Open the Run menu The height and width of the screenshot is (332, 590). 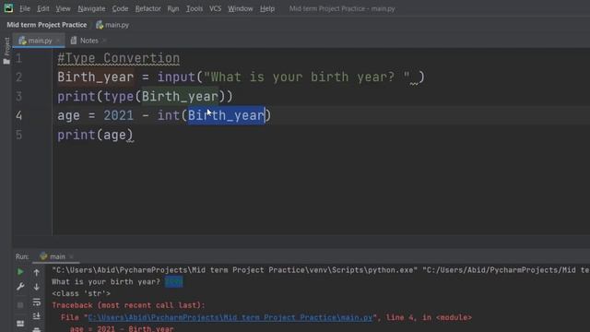(x=173, y=8)
